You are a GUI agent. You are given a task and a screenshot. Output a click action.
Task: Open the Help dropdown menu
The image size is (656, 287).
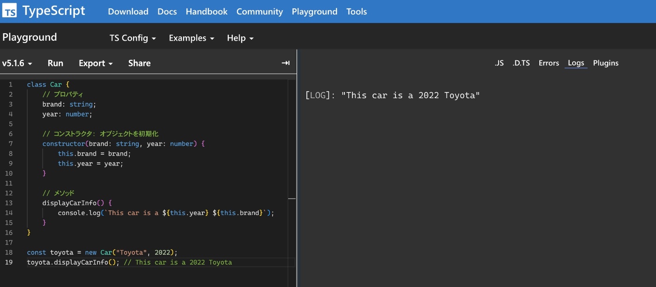240,38
